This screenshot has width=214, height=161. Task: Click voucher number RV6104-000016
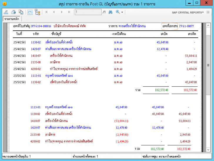41,26
